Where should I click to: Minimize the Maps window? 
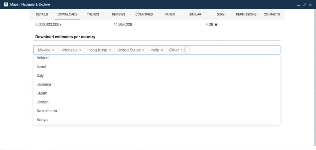299,5
